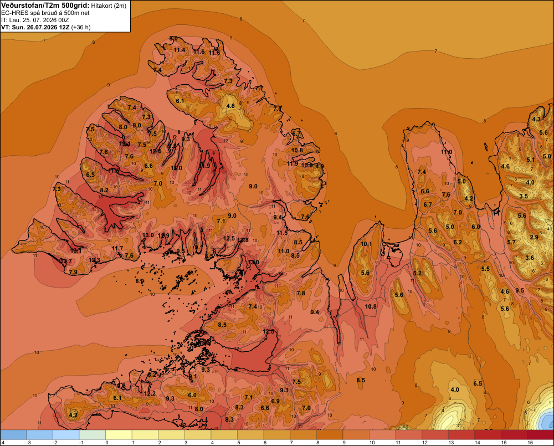Select the blue legend swatch between -4 and -3
The image size is (554, 446).
pos(13,434)
